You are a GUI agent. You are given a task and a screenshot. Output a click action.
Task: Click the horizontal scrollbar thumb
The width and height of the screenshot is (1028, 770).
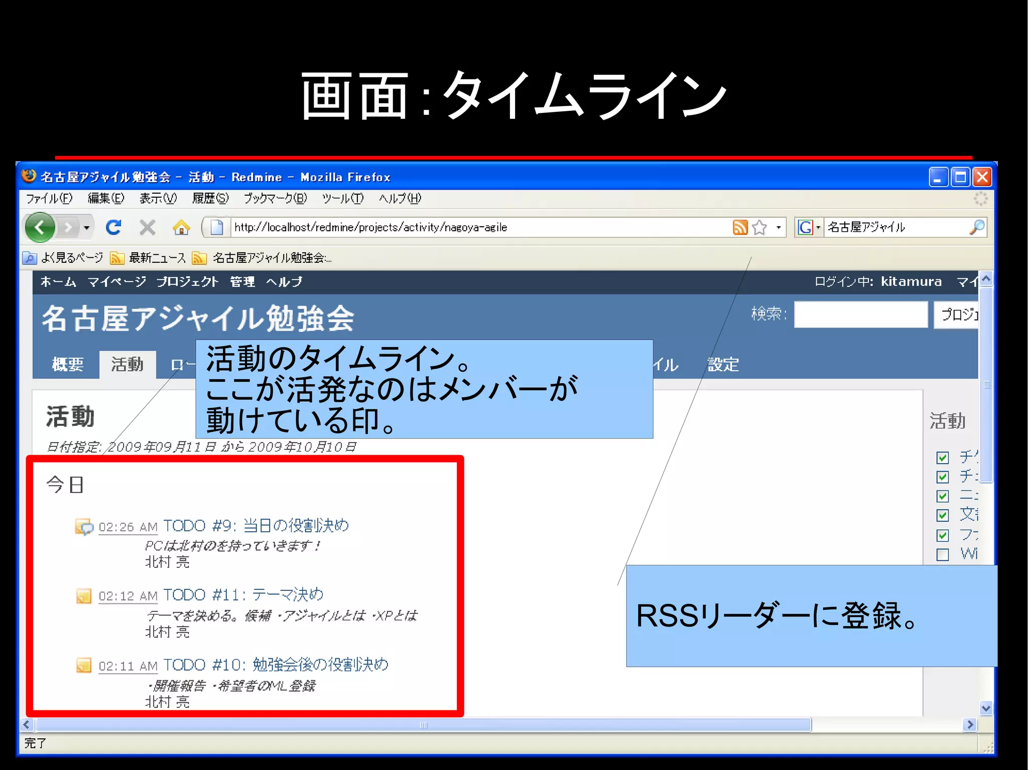(x=423, y=725)
